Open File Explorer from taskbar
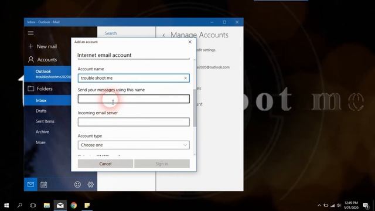 47,205
